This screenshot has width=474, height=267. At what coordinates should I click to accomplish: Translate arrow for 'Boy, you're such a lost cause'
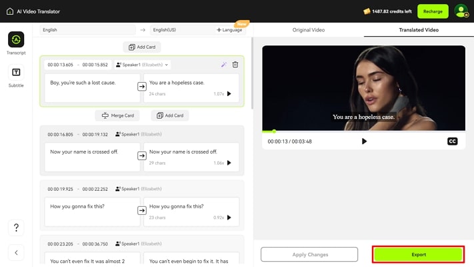pos(142,87)
